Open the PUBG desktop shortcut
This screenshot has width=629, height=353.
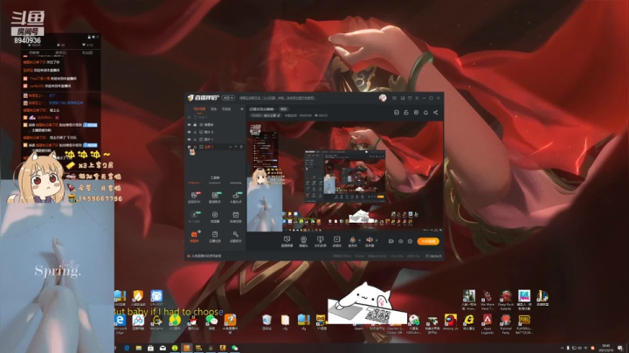pyautogui.click(x=524, y=323)
